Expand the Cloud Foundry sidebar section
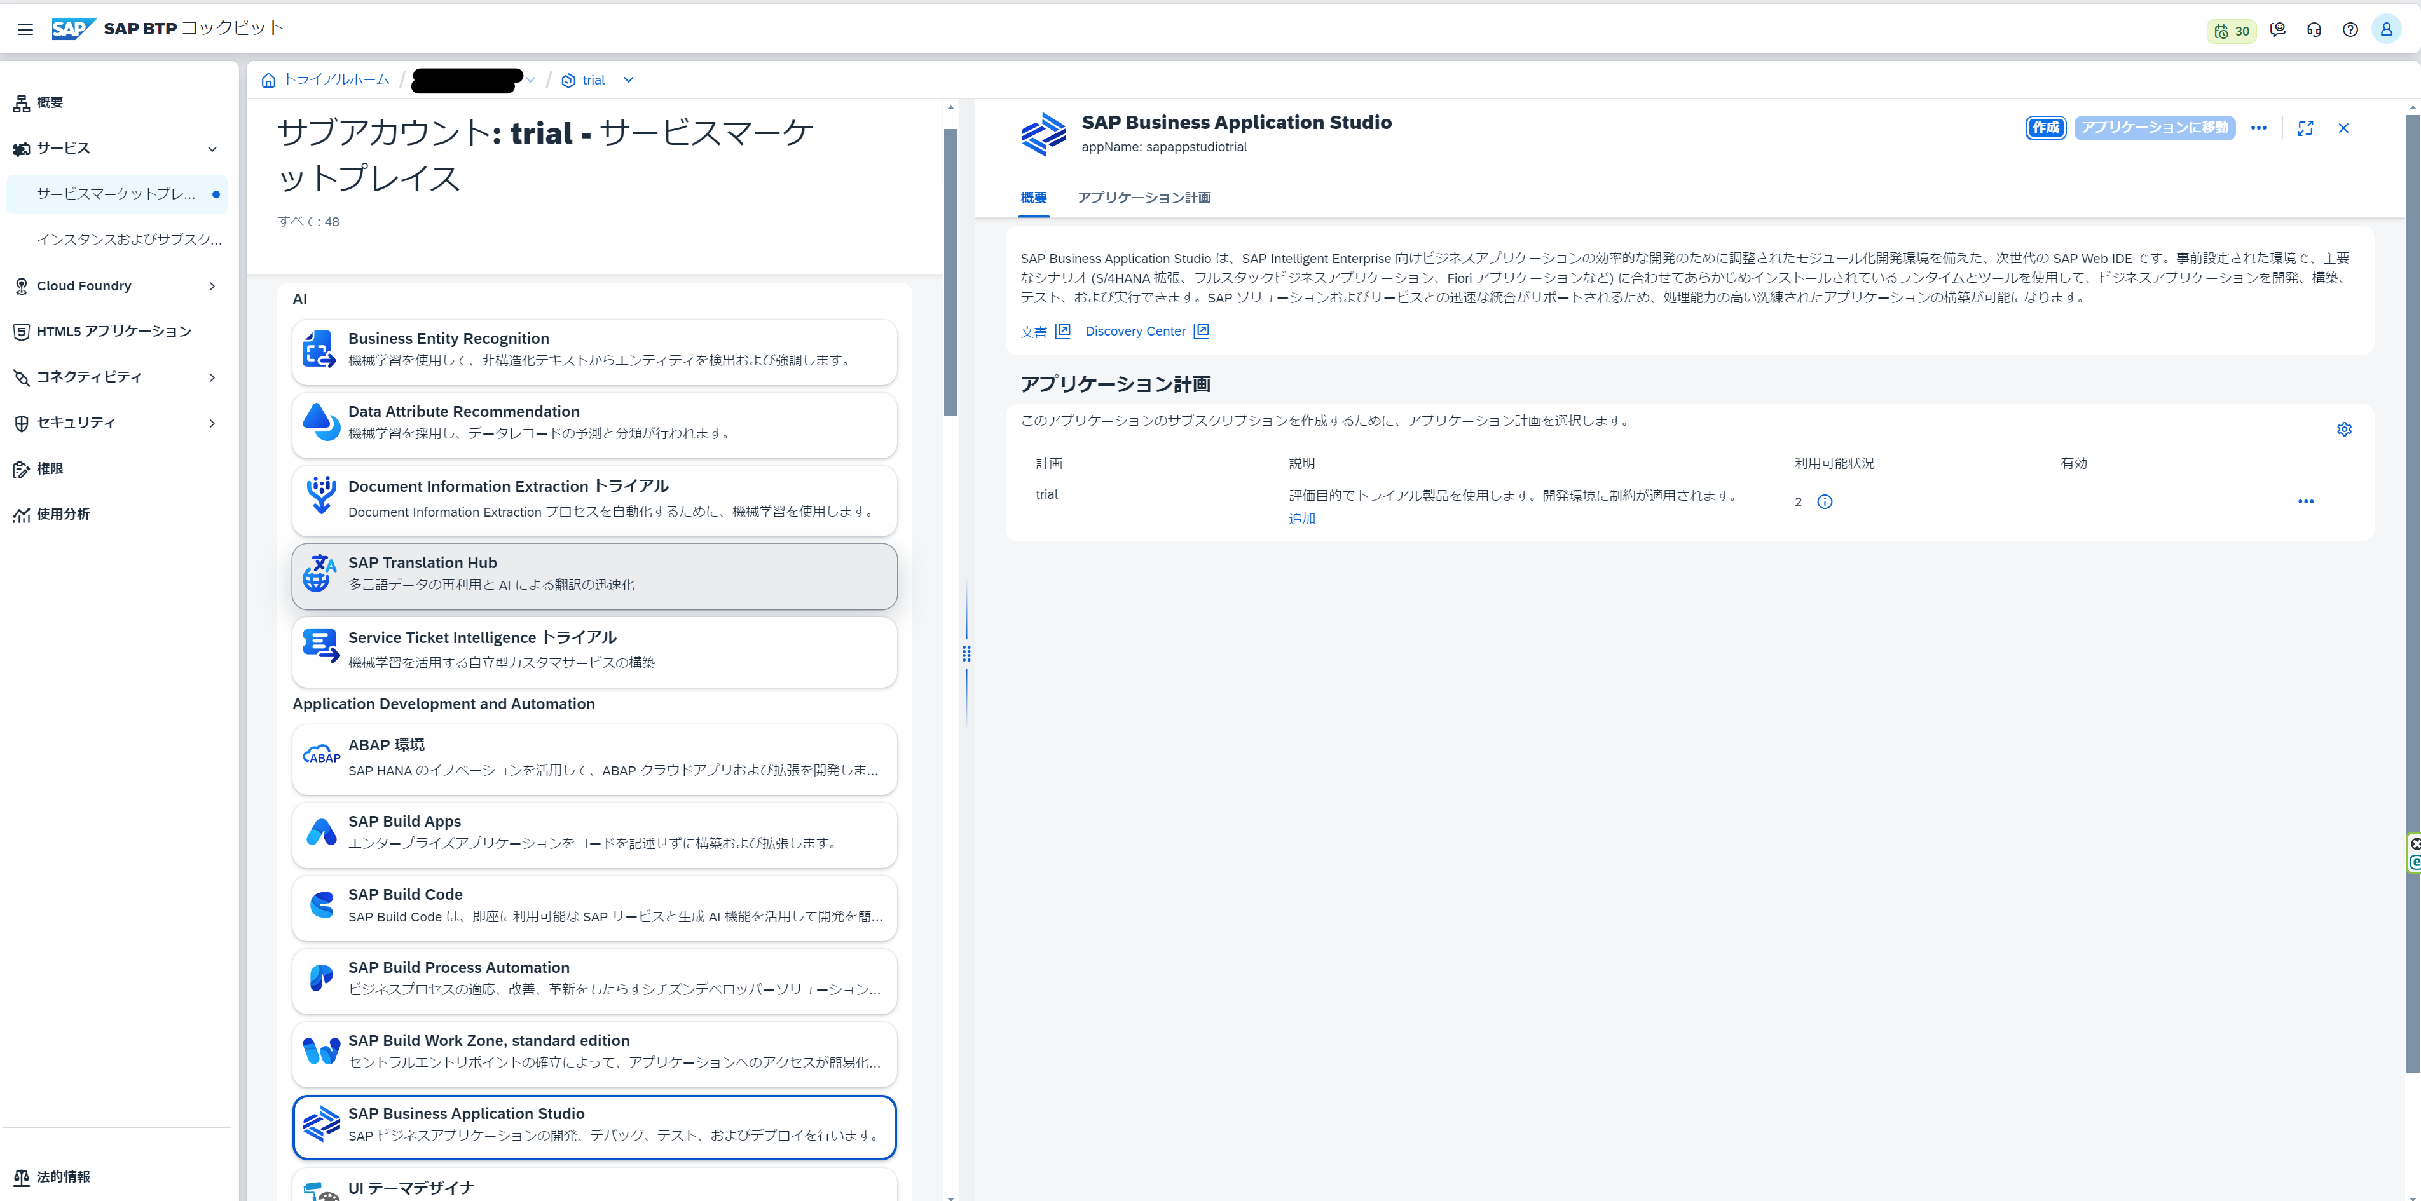The height and width of the screenshot is (1201, 2421). click(x=212, y=287)
